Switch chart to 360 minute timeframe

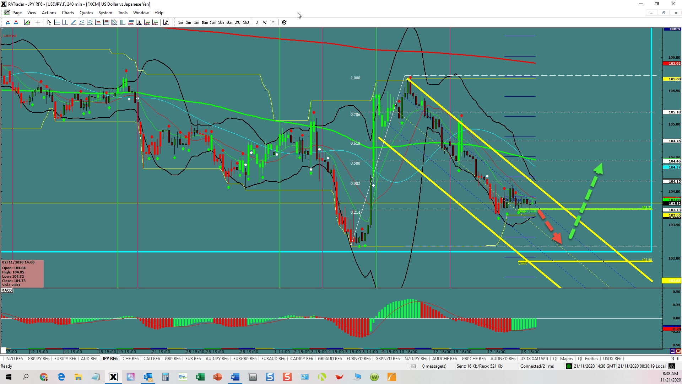[246, 22]
